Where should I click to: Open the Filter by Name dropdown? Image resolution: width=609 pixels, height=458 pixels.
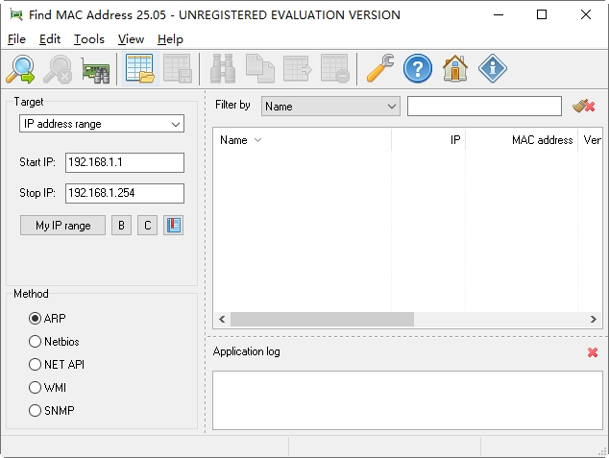pos(330,106)
